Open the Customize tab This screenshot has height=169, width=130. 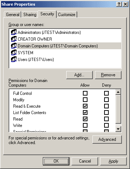click(67, 15)
